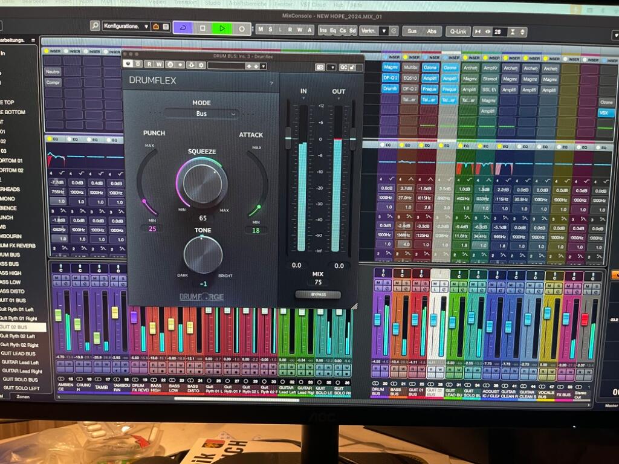Image resolution: width=619 pixels, height=464 pixels.
Task: Click the Abs button
Action: click(432, 31)
